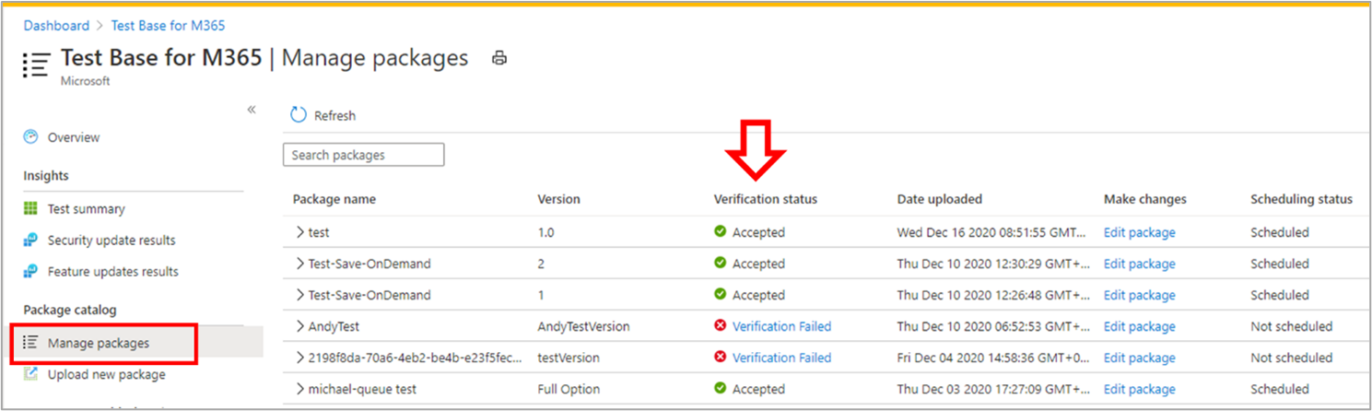
Task: Focus the Search packages field
Action: point(363,155)
